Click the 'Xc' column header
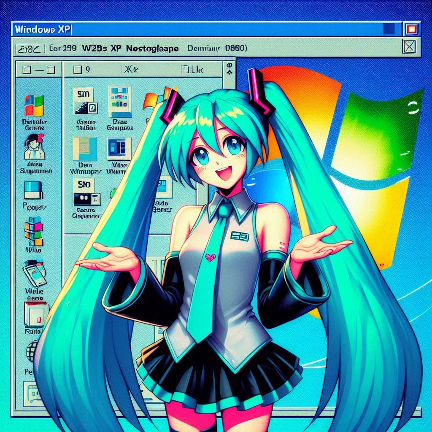 coord(131,70)
